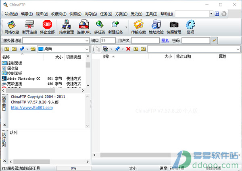This screenshot has height=171, width=242.
Task: Open the 任务(K) menu
Action: pos(106,14)
